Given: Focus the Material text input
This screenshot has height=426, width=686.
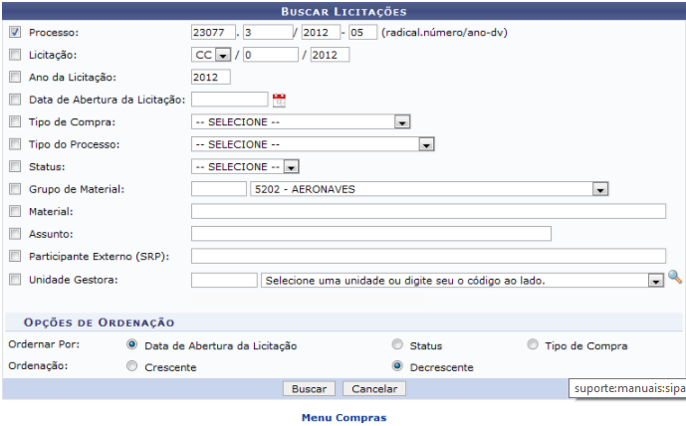Looking at the screenshot, I should pyautogui.click(x=428, y=211).
